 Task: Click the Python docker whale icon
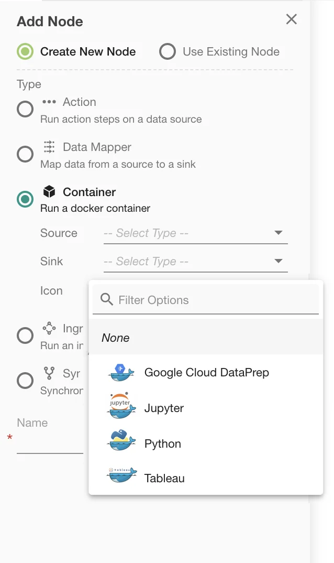click(x=121, y=441)
